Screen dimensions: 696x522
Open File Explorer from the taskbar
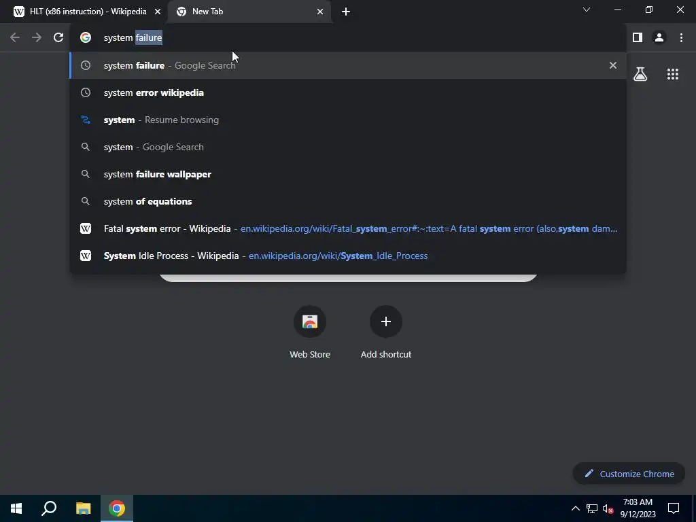(x=83, y=508)
